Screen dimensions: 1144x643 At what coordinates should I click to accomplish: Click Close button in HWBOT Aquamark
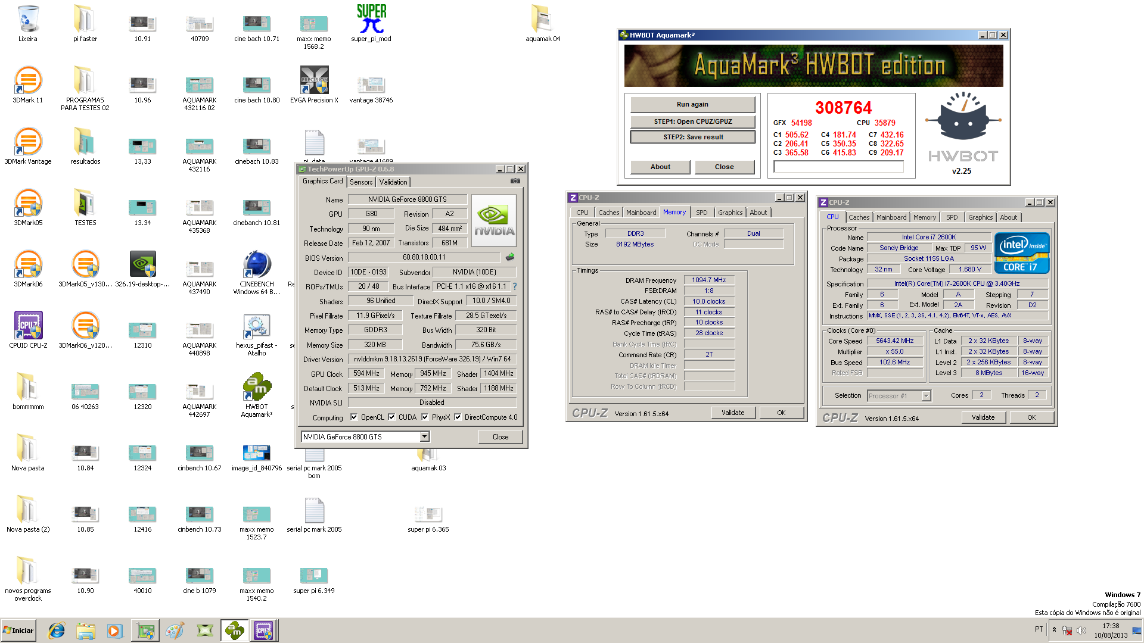725,167
